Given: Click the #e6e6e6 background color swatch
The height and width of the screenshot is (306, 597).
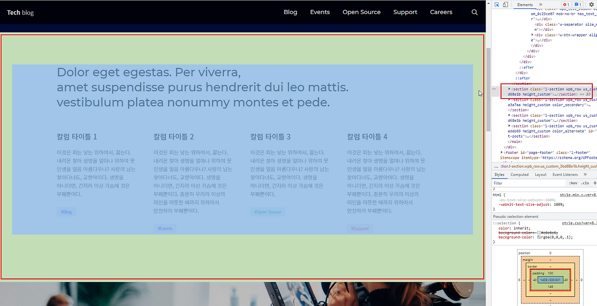Looking at the screenshot, I should pos(539,232).
